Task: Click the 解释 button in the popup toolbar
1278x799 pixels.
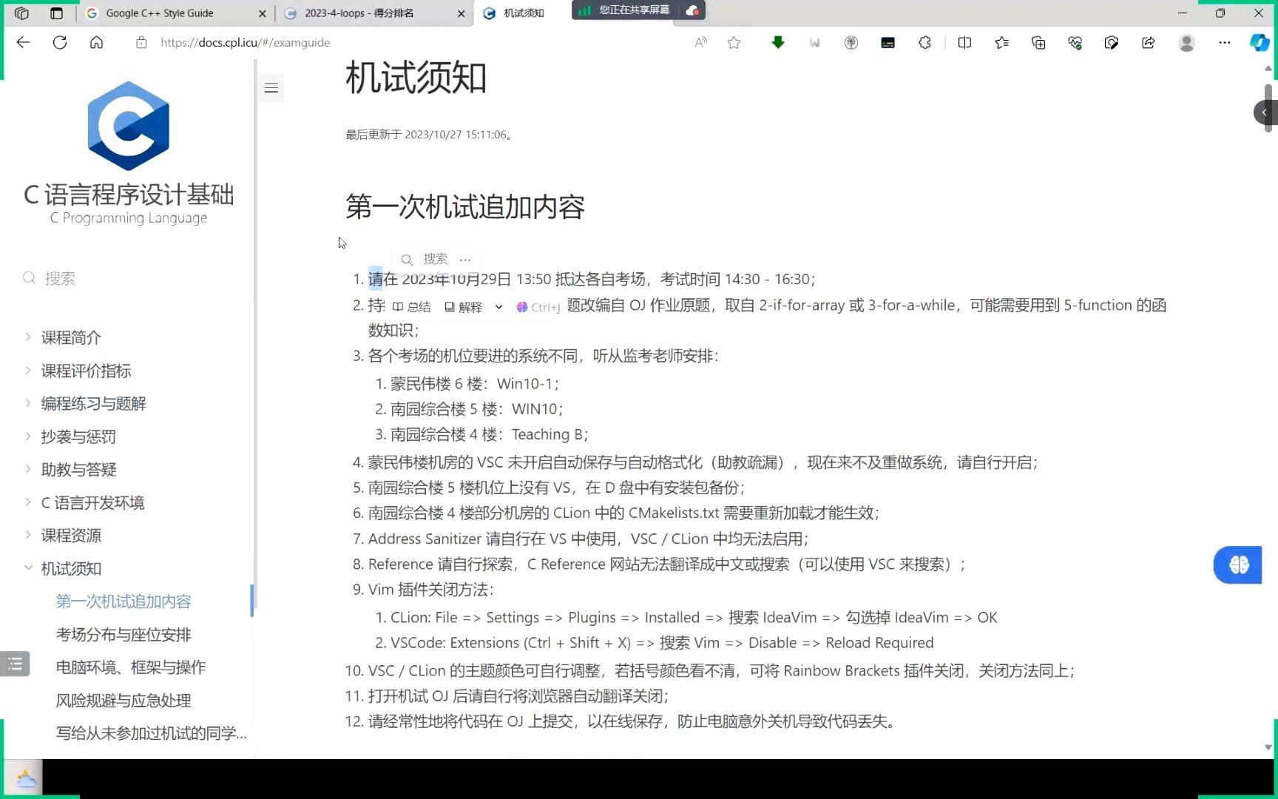Action: 464,307
